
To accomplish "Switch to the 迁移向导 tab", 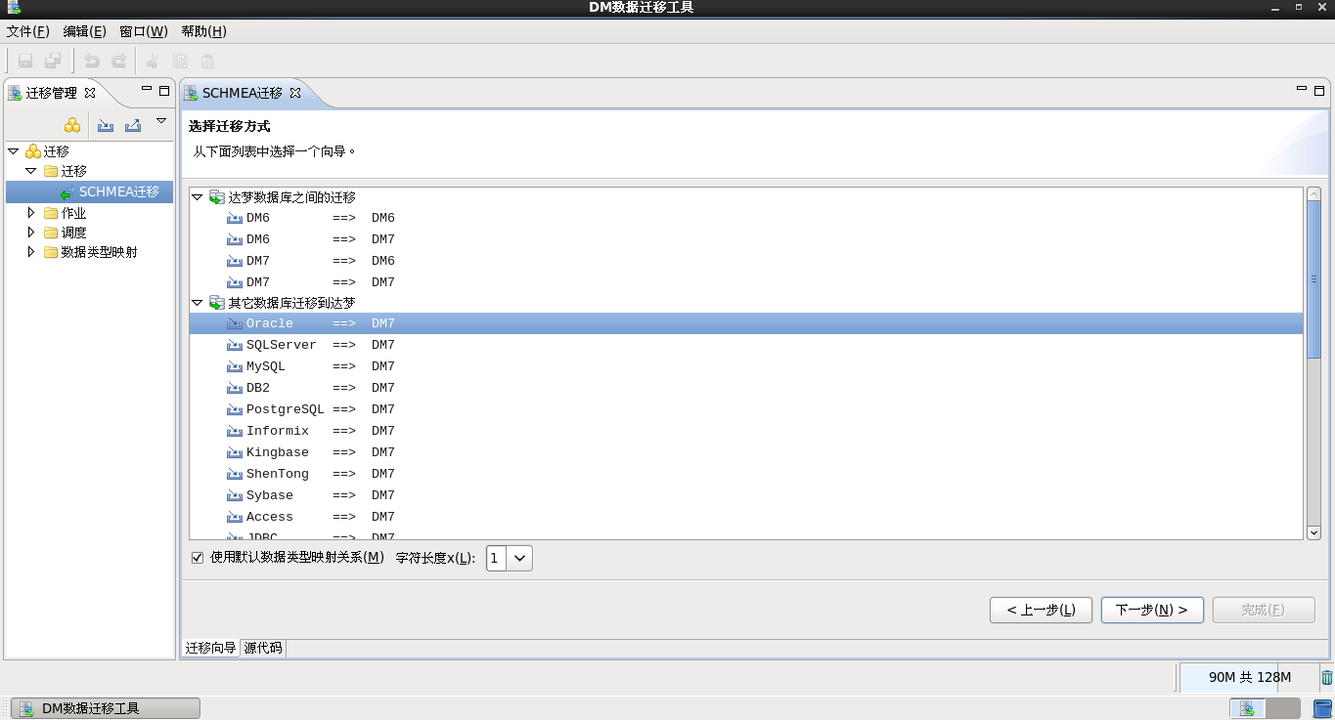I will click(x=210, y=648).
